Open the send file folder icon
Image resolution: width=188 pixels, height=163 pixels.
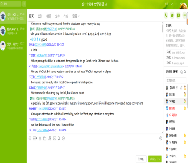pyautogui.click(x=45, y=139)
